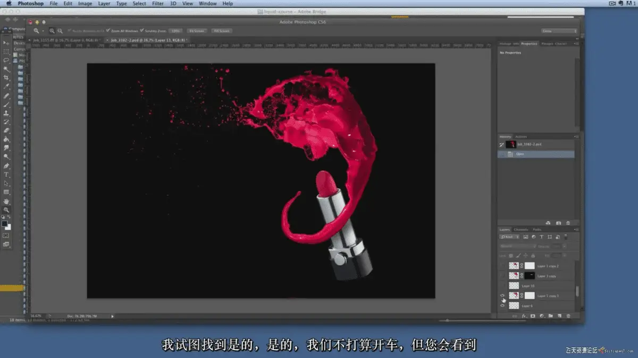Open the blend mode dropdown
Screen dimensions: 638x358
(x=518, y=246)
